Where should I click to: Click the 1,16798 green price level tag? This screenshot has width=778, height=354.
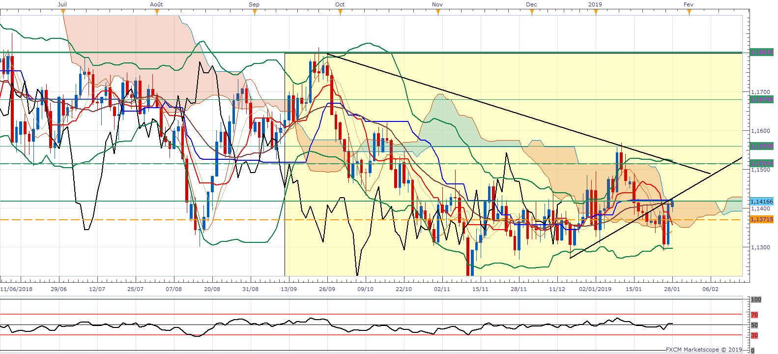(x=762, y=99)
